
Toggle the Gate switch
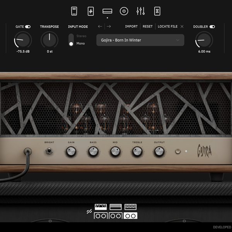[x=28, y=27]
